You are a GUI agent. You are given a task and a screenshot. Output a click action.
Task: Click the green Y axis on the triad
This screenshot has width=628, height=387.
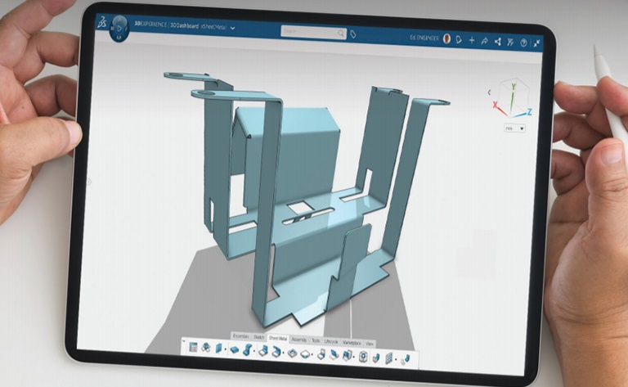pyautogui.click(x=513, y=91)
